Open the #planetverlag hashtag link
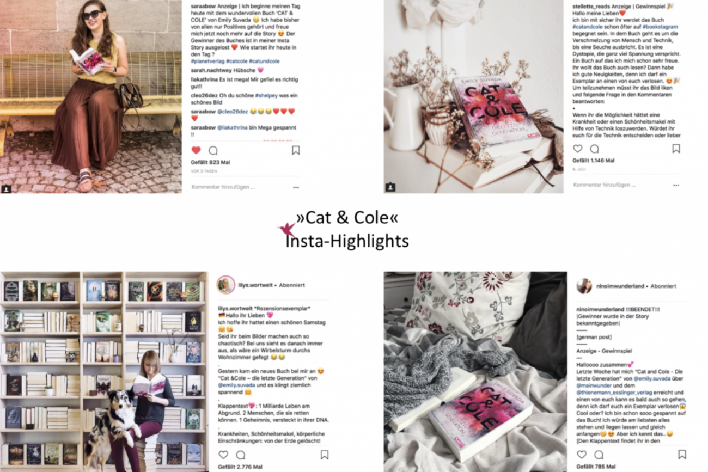708x472 pixels. coord(207,61)
